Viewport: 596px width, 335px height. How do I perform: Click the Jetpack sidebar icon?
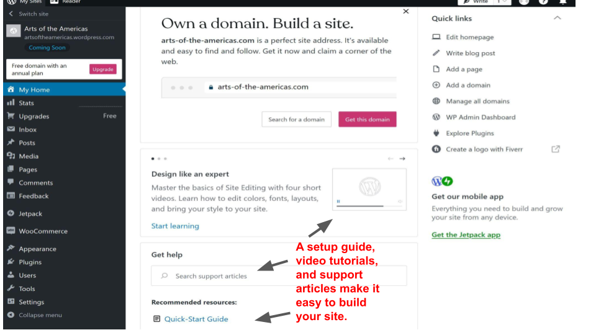pyautogui.click(x=11, y=213)
